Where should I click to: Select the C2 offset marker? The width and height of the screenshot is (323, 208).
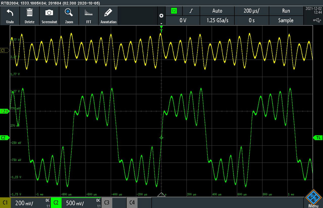coord(5,111)
